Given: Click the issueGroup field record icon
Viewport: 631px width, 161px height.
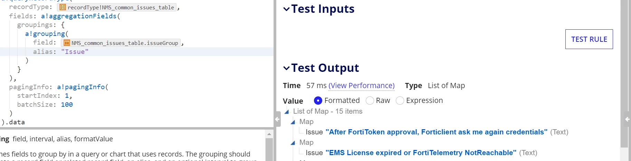Looking at the screenshot, I should tap(67, 43).
